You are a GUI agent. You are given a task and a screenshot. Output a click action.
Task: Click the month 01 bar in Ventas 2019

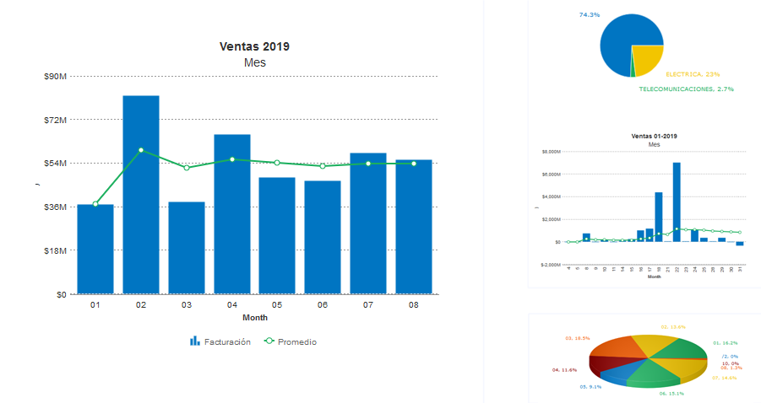point(95,249)
